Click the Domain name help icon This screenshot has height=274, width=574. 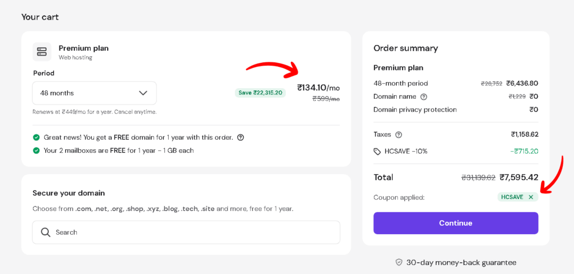[424, 97]
